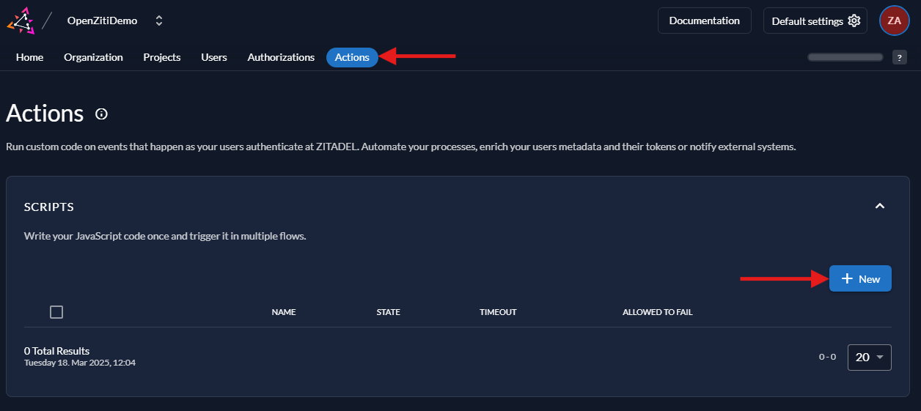Screen dimensions: 921x411
Task: Switch to the Organization tab
Action: (93, 57)
